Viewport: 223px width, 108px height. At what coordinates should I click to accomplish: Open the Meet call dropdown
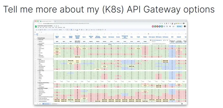175,26
